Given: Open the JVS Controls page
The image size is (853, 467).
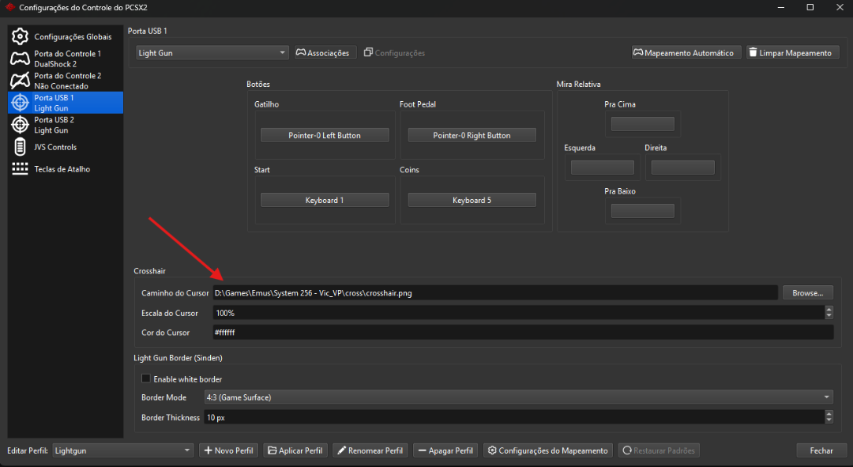Looking at the screenshot, I should pos(66,147).
